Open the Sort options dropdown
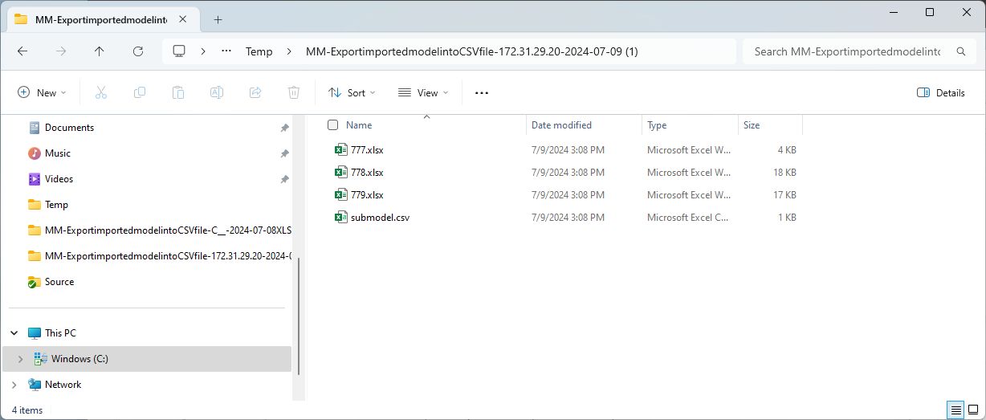The height and width of the screenshot is (420, 986). click(x=352, y=92)
